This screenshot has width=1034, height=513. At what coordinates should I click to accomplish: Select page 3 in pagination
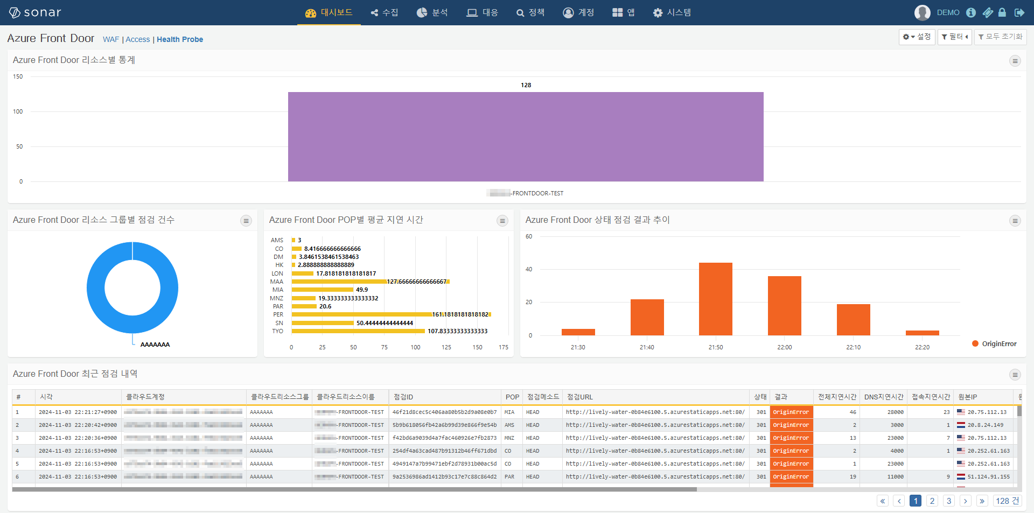pos(949,501)
